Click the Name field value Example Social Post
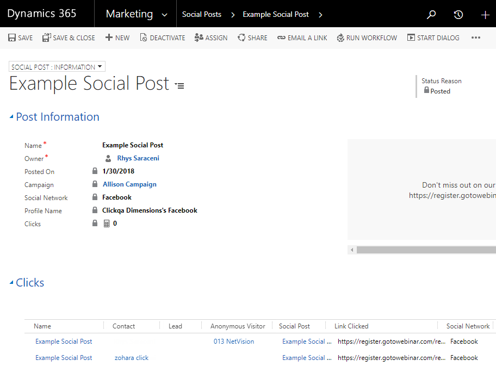The image size is (496, 385). (x=133, y=145)
